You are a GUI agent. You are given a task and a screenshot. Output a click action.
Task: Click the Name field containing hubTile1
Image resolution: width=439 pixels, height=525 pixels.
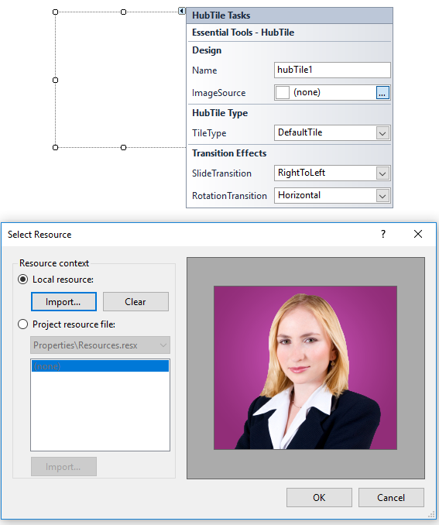pos(332,70)
